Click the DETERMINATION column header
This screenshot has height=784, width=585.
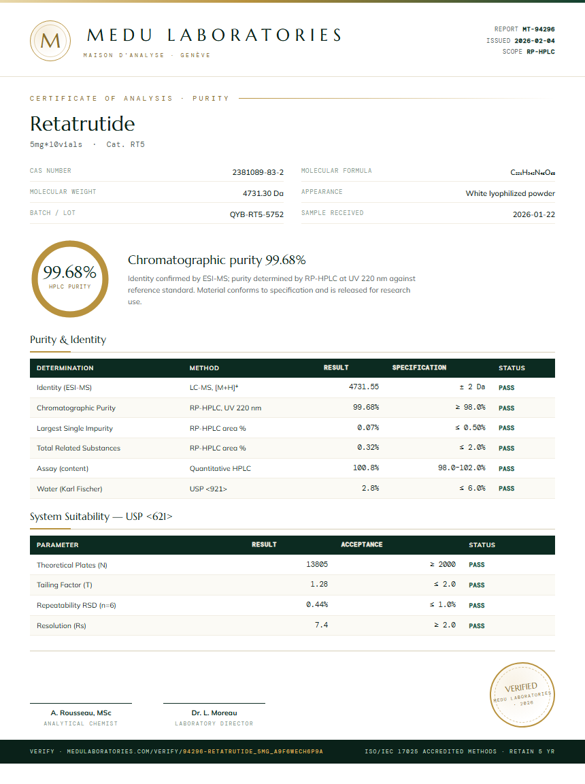[65, 368]
